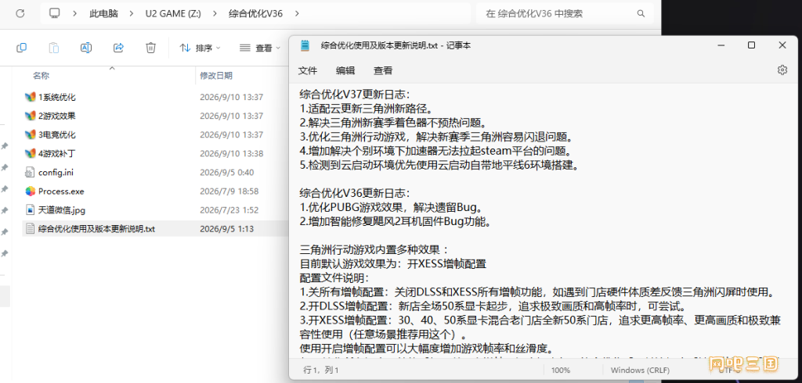Image resolution: width=802 pixels, height=383 pixels.
Task: Click line 目前默认游戏效果为：开XESS增帧配置
Action: coord(392,264)
